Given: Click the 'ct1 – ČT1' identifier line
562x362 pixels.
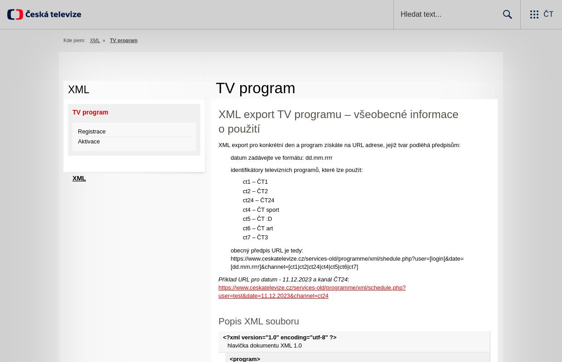Looking at the screenshot, I should (255, 182).
